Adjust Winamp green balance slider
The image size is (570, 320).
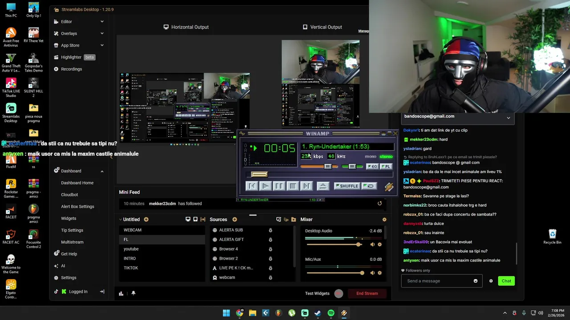[x=352, y=167]
